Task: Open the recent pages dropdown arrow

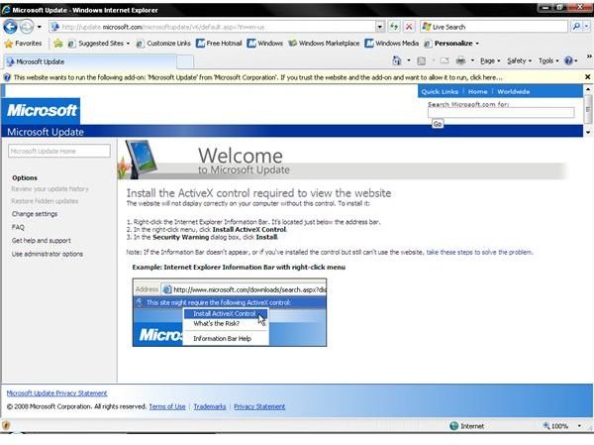Action: point(40,27)
